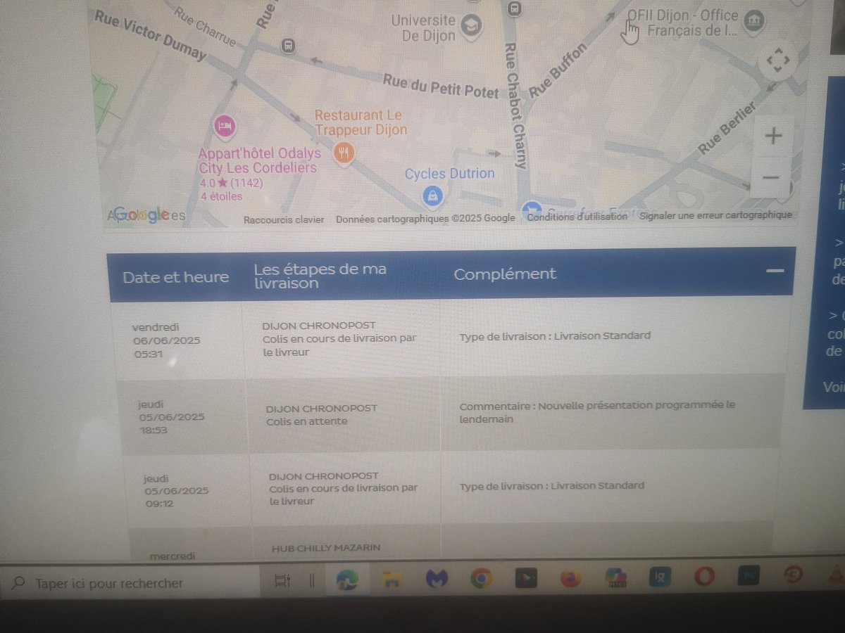
Task: Click the Universite De Dijon map label
Action: coord(424,28)
